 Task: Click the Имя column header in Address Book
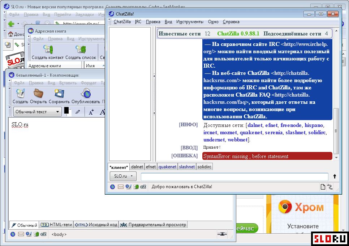[94, 66]
